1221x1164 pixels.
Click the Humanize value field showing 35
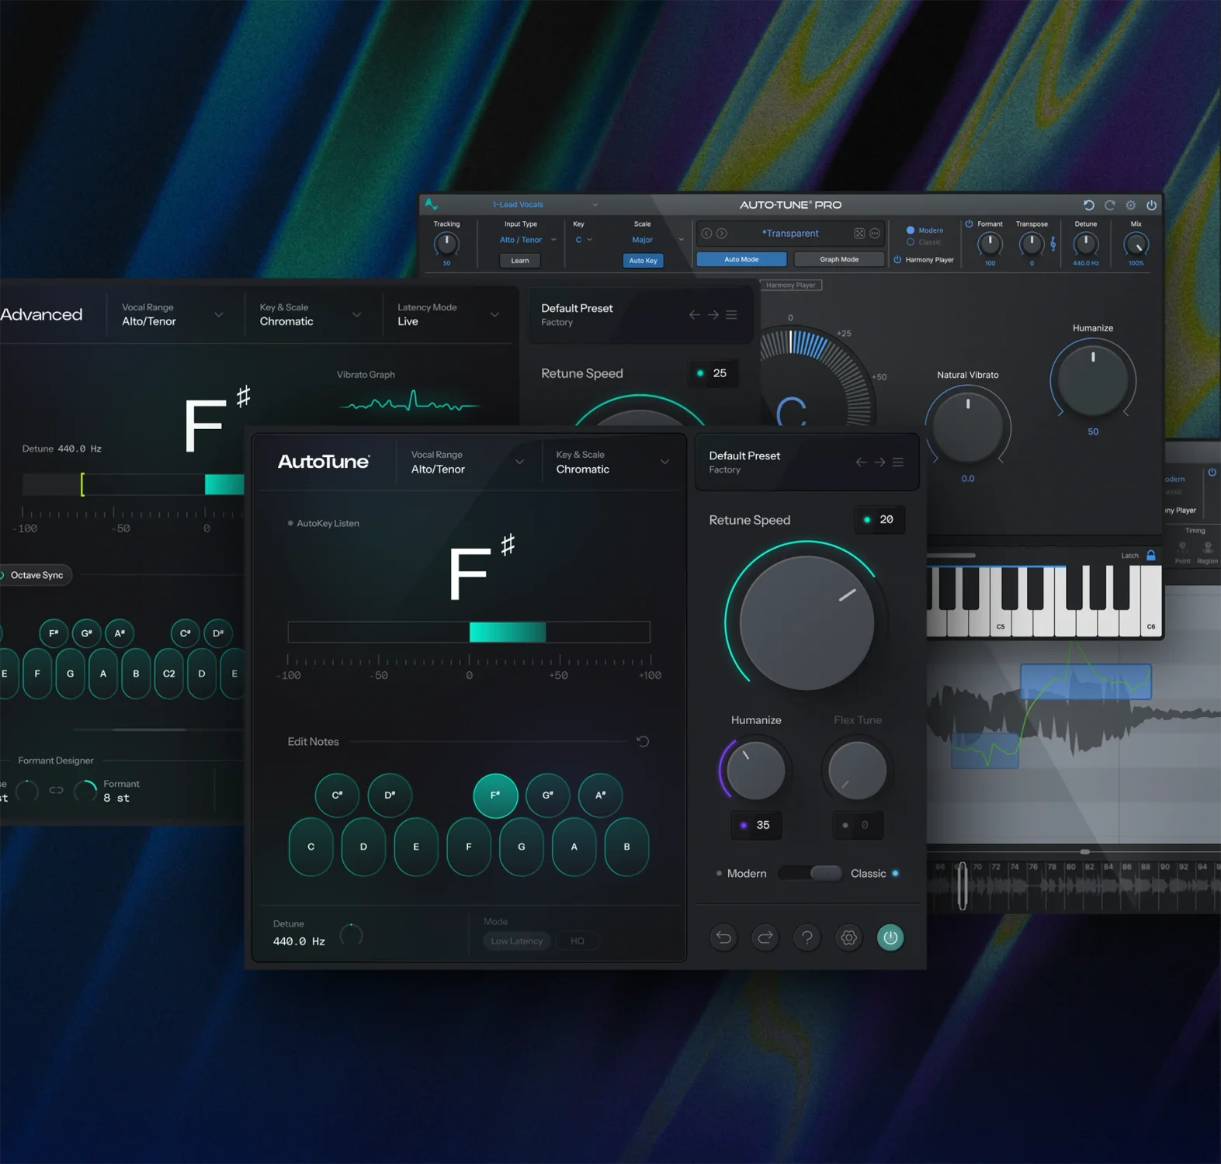(x=754, y=825)
